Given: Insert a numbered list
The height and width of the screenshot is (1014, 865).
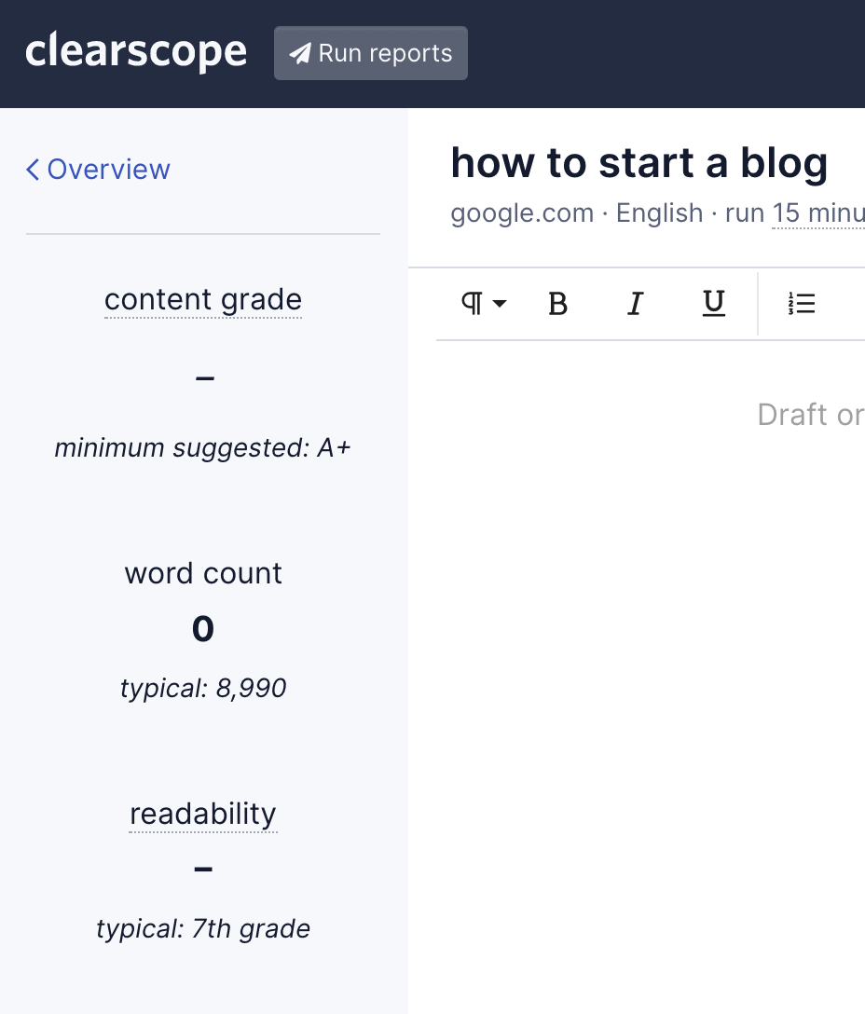Looking at the screenshot, I should (x=802, y=304).
